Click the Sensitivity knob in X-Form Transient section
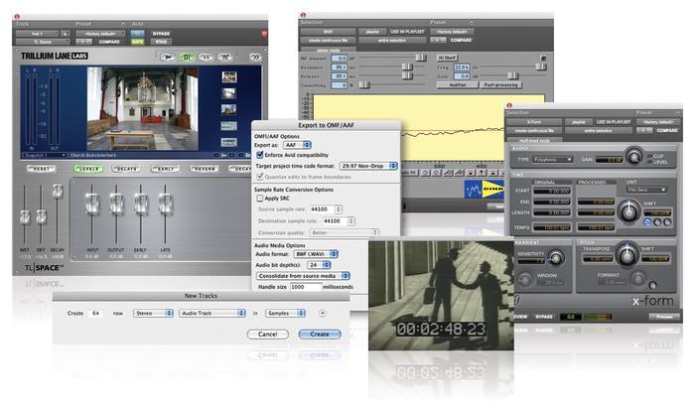 (555, 257)
